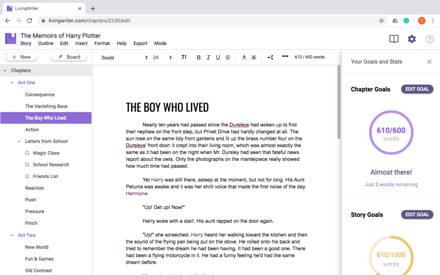Select the Pressure chapter
This screenshot has width=440, height=275.
[x=35, y=211]
